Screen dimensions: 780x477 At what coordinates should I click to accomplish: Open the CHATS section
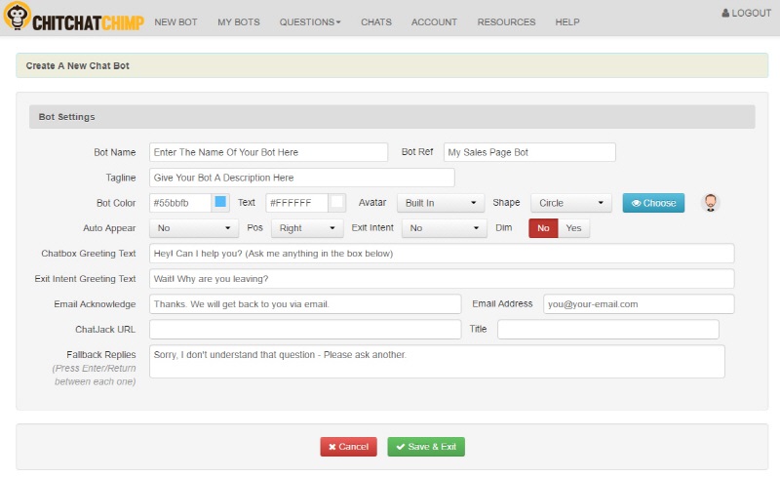[x=376, y=21]
